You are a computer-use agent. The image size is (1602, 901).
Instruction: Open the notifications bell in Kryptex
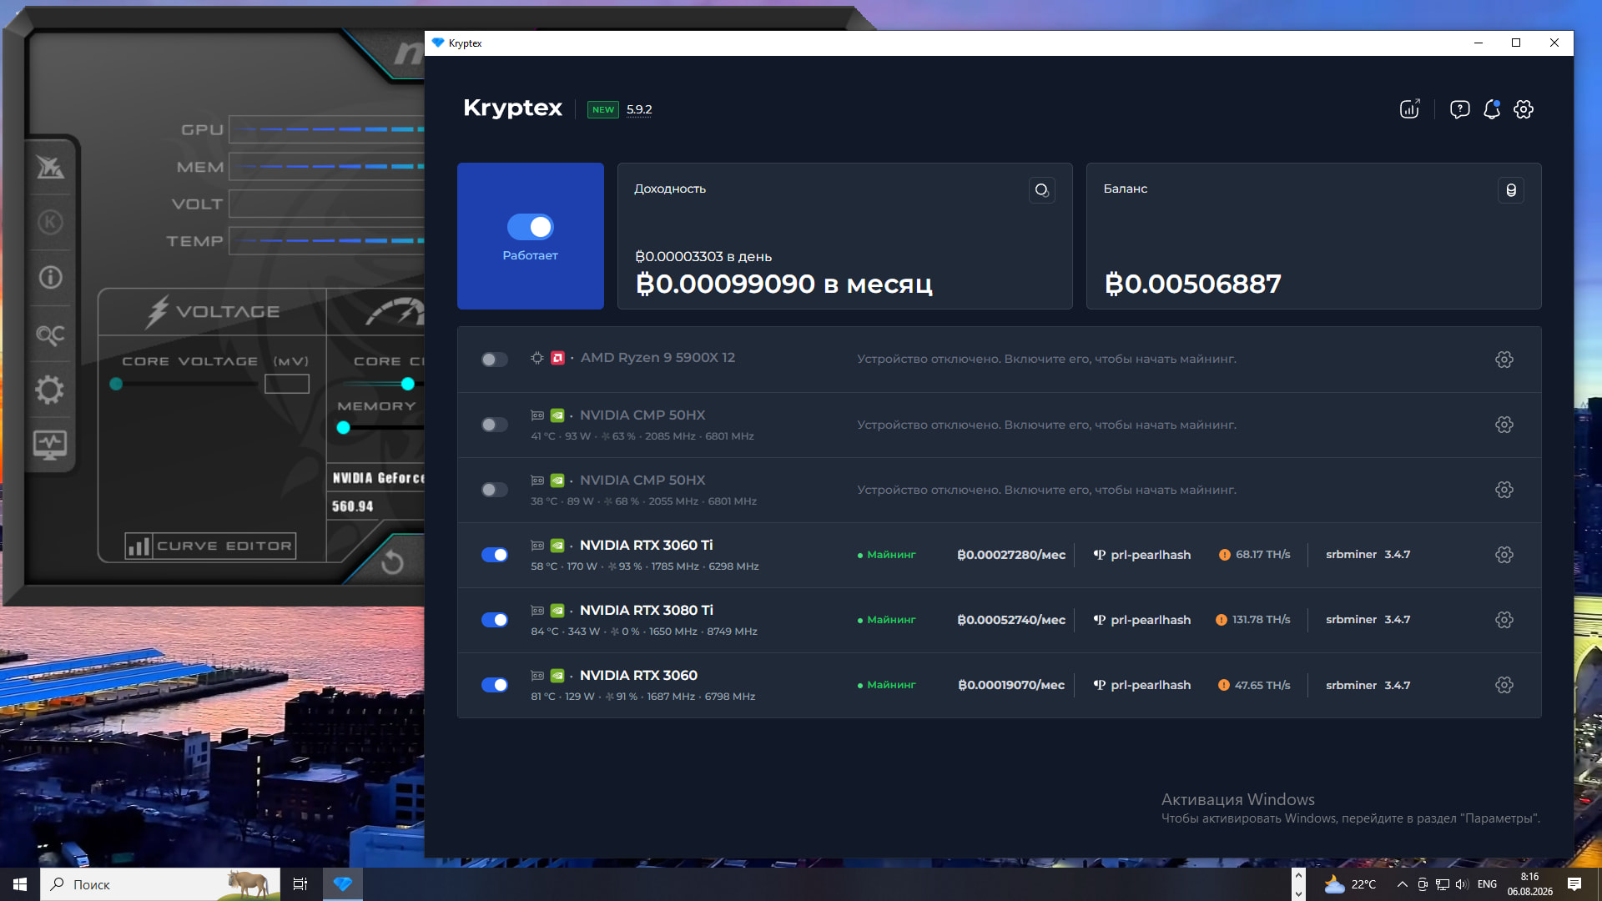1492,109
